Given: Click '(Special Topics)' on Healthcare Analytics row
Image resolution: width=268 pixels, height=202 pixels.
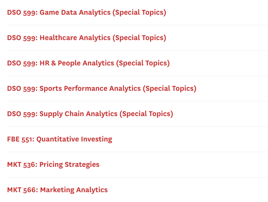Looking at the screenshot, I should pyautogui.click(x=139, y=38).
